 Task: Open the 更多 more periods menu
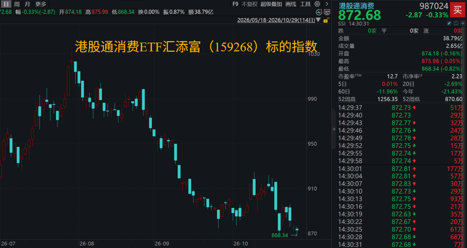(x=41, y=4)
